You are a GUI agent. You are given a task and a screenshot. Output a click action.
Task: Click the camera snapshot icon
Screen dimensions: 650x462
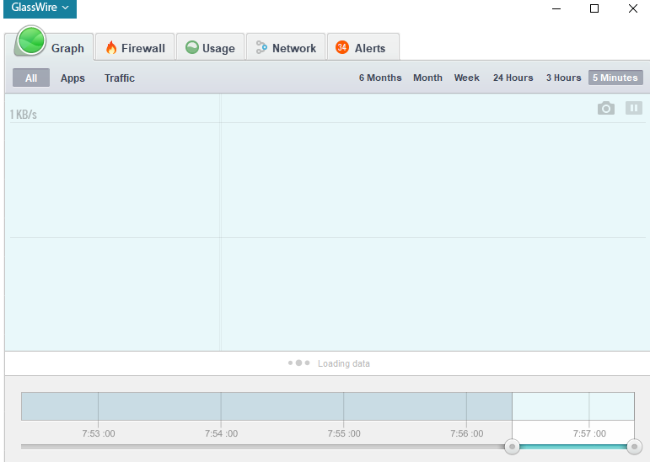[x=605, y=108]
